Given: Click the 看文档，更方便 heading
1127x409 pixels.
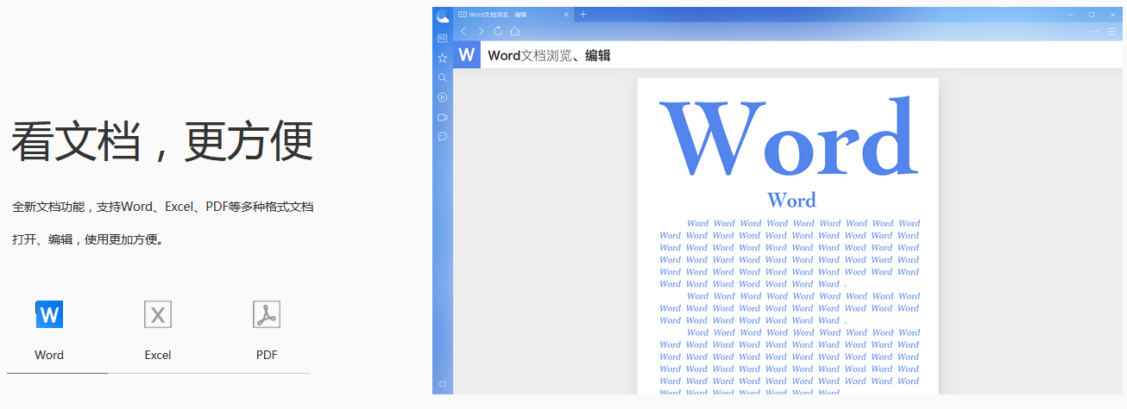Looking at the screenshot, I should (162, 141).
